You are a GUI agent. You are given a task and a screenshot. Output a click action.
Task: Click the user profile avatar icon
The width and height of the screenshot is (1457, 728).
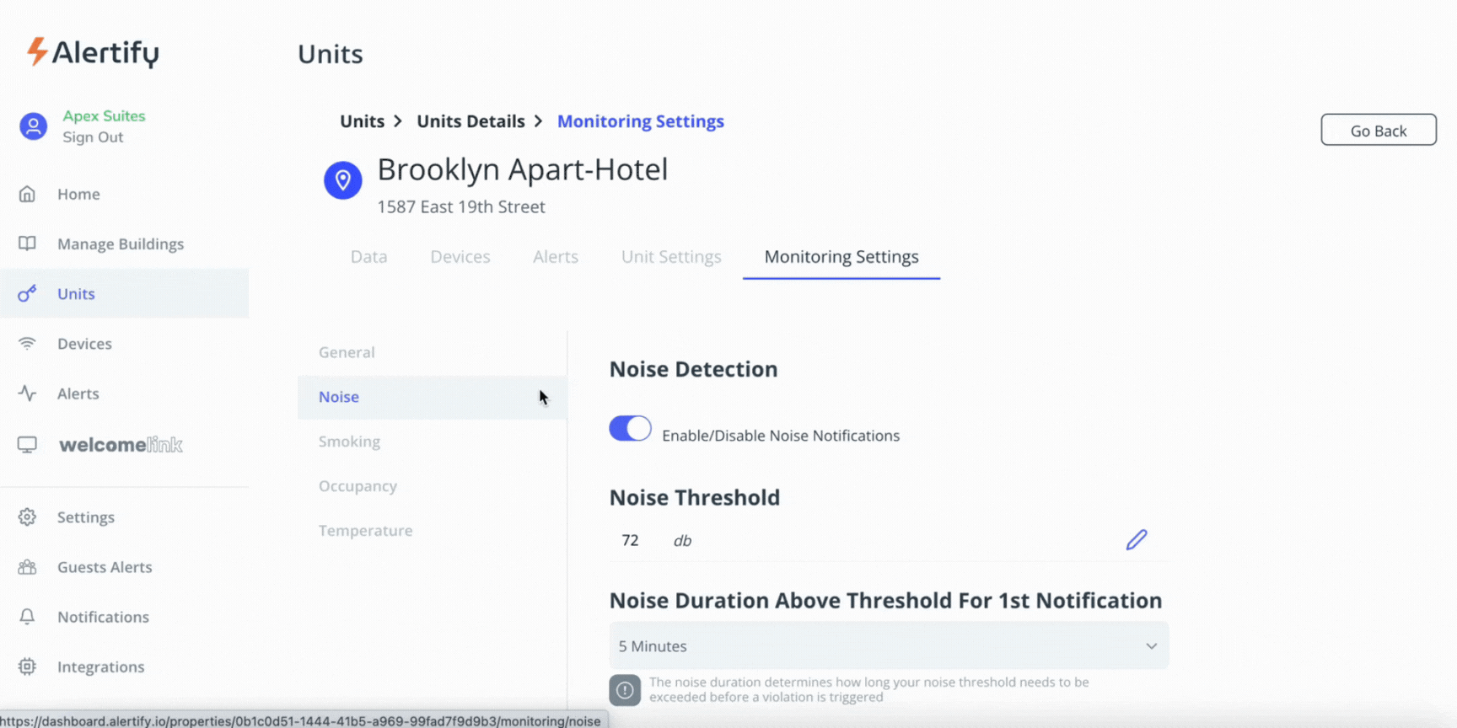[x=34, y=126]
